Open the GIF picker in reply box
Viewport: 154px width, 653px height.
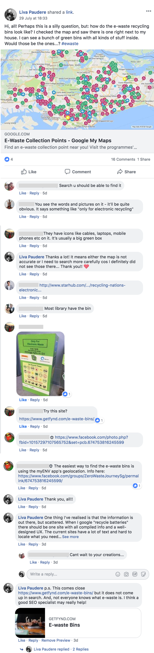tap(135, 574)
